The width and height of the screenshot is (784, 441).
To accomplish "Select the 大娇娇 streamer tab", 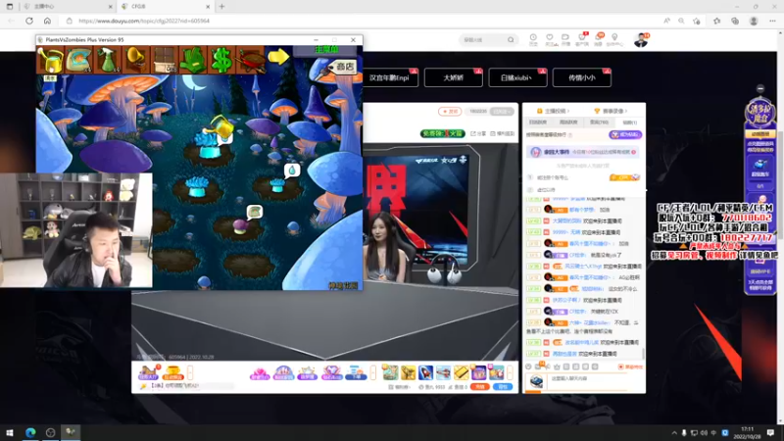I will coord(454,77).
